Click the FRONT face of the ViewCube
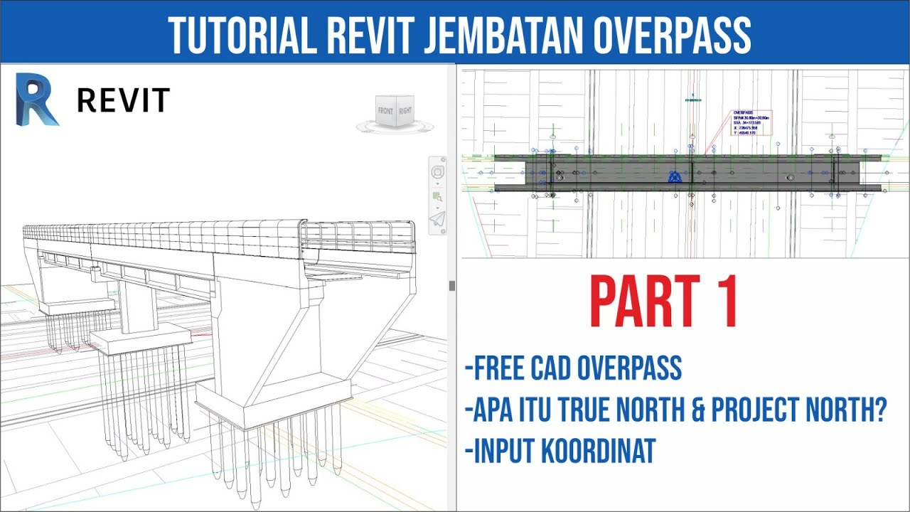 [385, 112]
